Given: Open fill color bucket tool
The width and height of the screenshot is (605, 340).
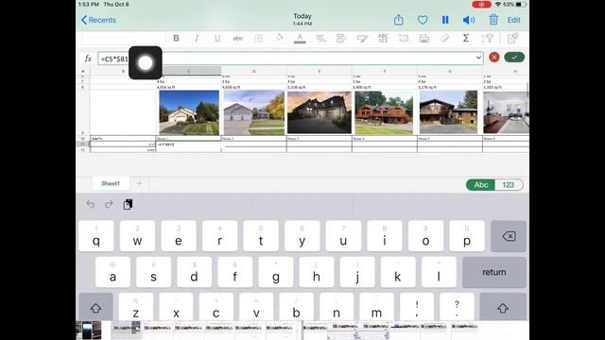Looking at the screenshot, I should (279, 38).
